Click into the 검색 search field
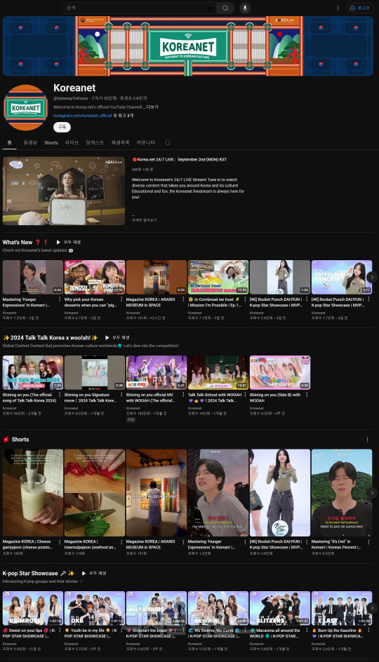379x662 pixels. click(140, 8)
